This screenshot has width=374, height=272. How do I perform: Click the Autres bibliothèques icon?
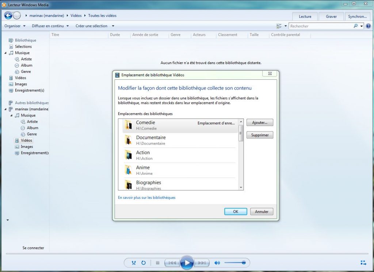tap(11, 103)
